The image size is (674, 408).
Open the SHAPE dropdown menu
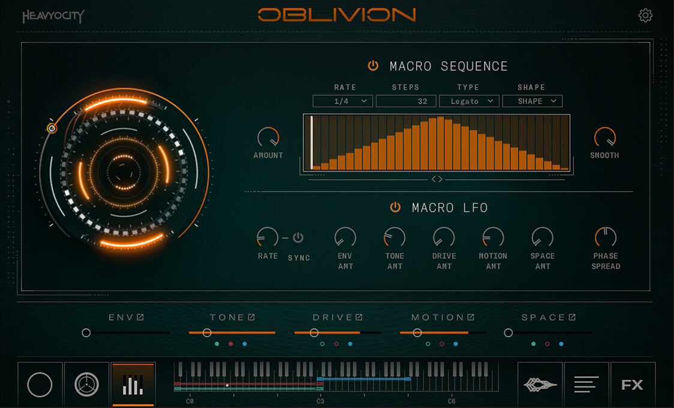pyautogui.click(x=532, y=101)
